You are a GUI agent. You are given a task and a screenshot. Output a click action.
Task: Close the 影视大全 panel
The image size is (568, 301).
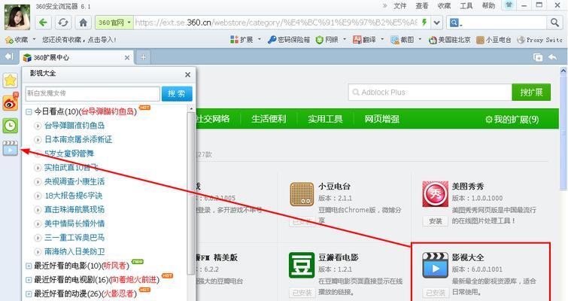(x=187, y=74)
